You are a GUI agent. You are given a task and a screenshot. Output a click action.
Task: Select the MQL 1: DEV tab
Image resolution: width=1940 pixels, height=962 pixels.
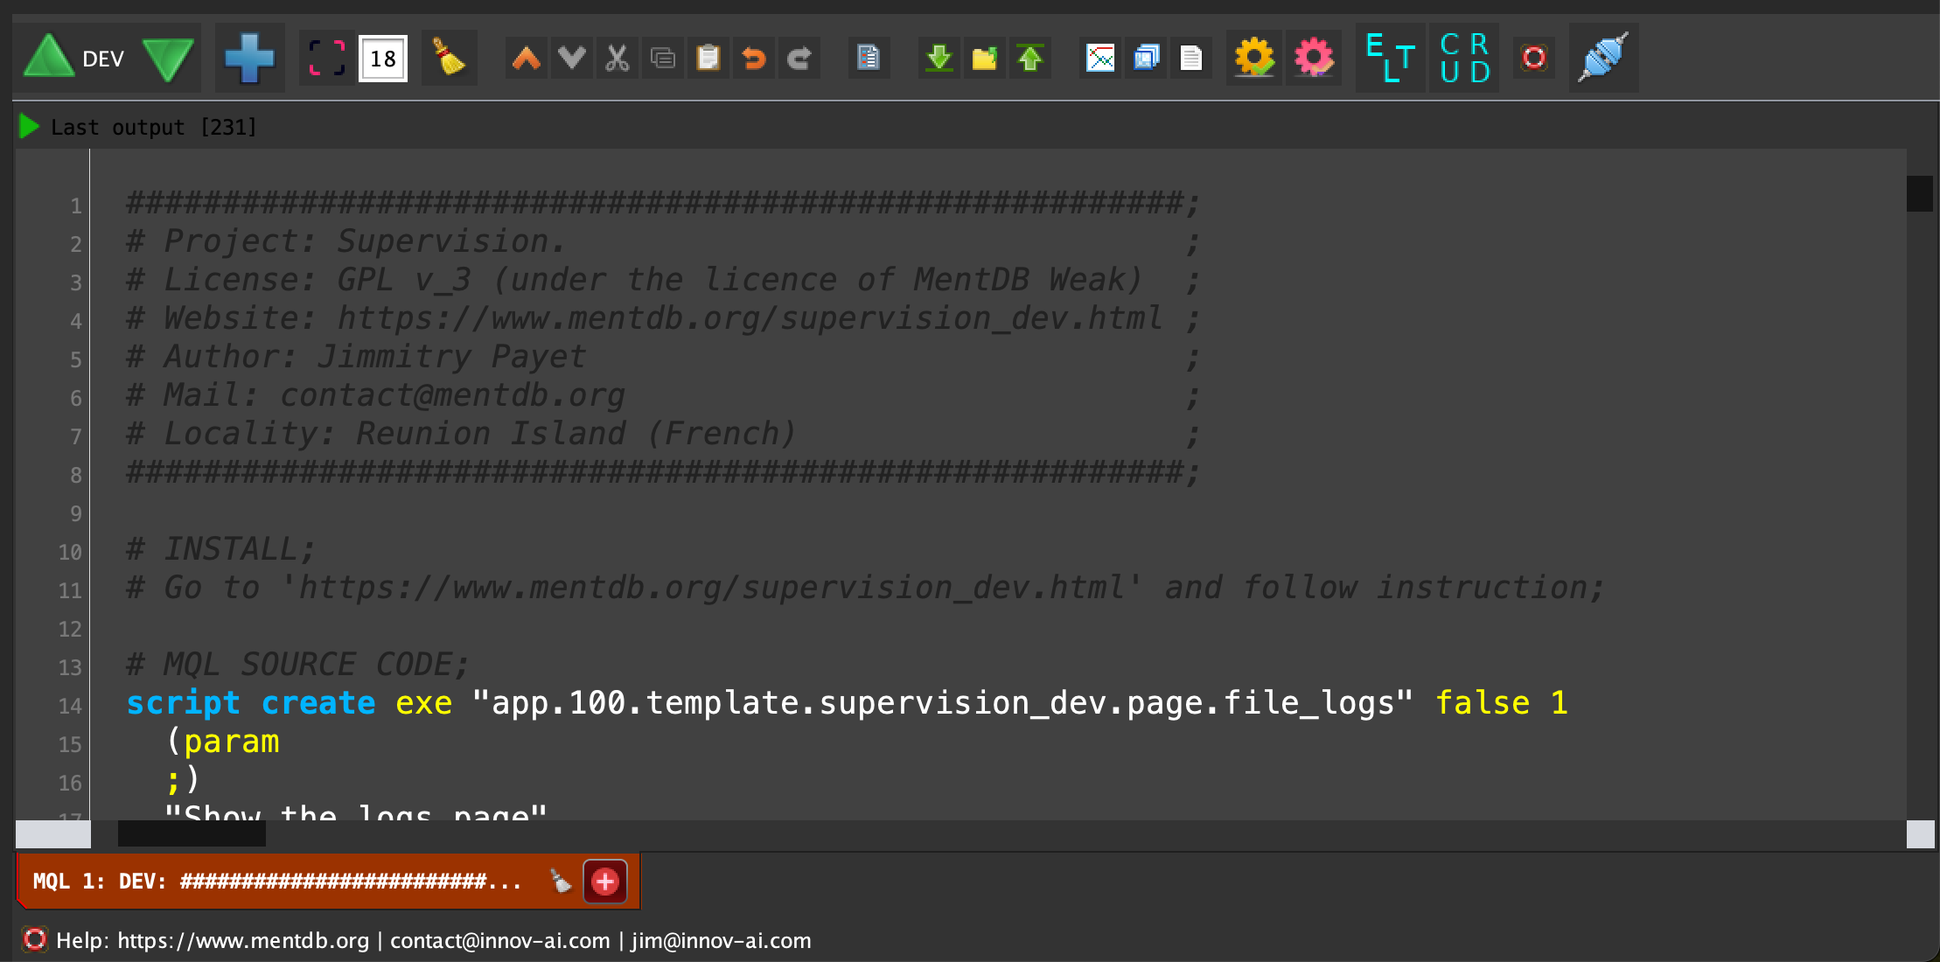pyautogui.click(x=276, y=882)
